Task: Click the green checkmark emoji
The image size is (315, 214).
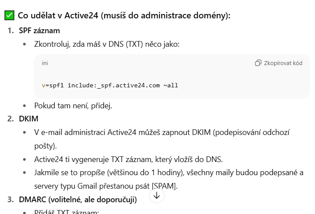Action: click(x=10, y=15)
